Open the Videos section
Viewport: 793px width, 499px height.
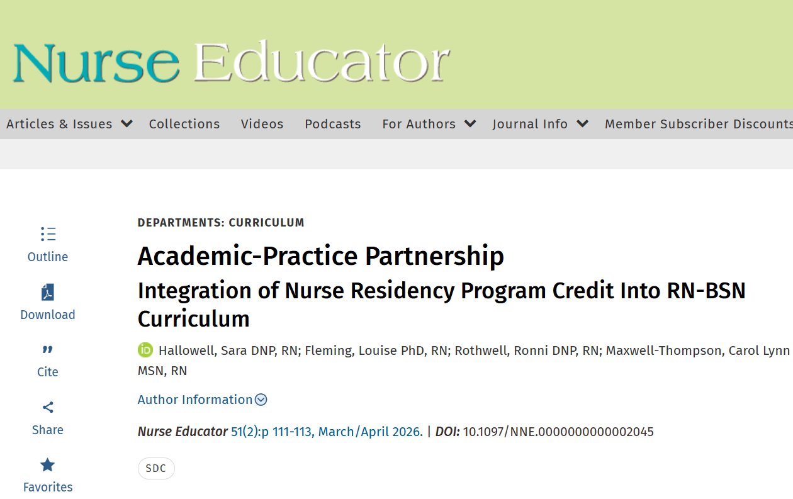(262, 124)
